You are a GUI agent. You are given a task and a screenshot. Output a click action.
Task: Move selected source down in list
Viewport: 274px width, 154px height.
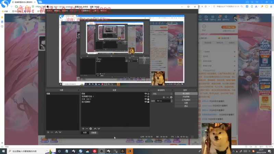click(99, 129)
